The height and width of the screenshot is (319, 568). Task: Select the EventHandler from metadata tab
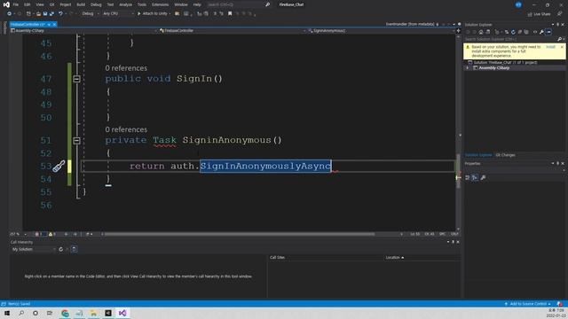click(410, 24)
